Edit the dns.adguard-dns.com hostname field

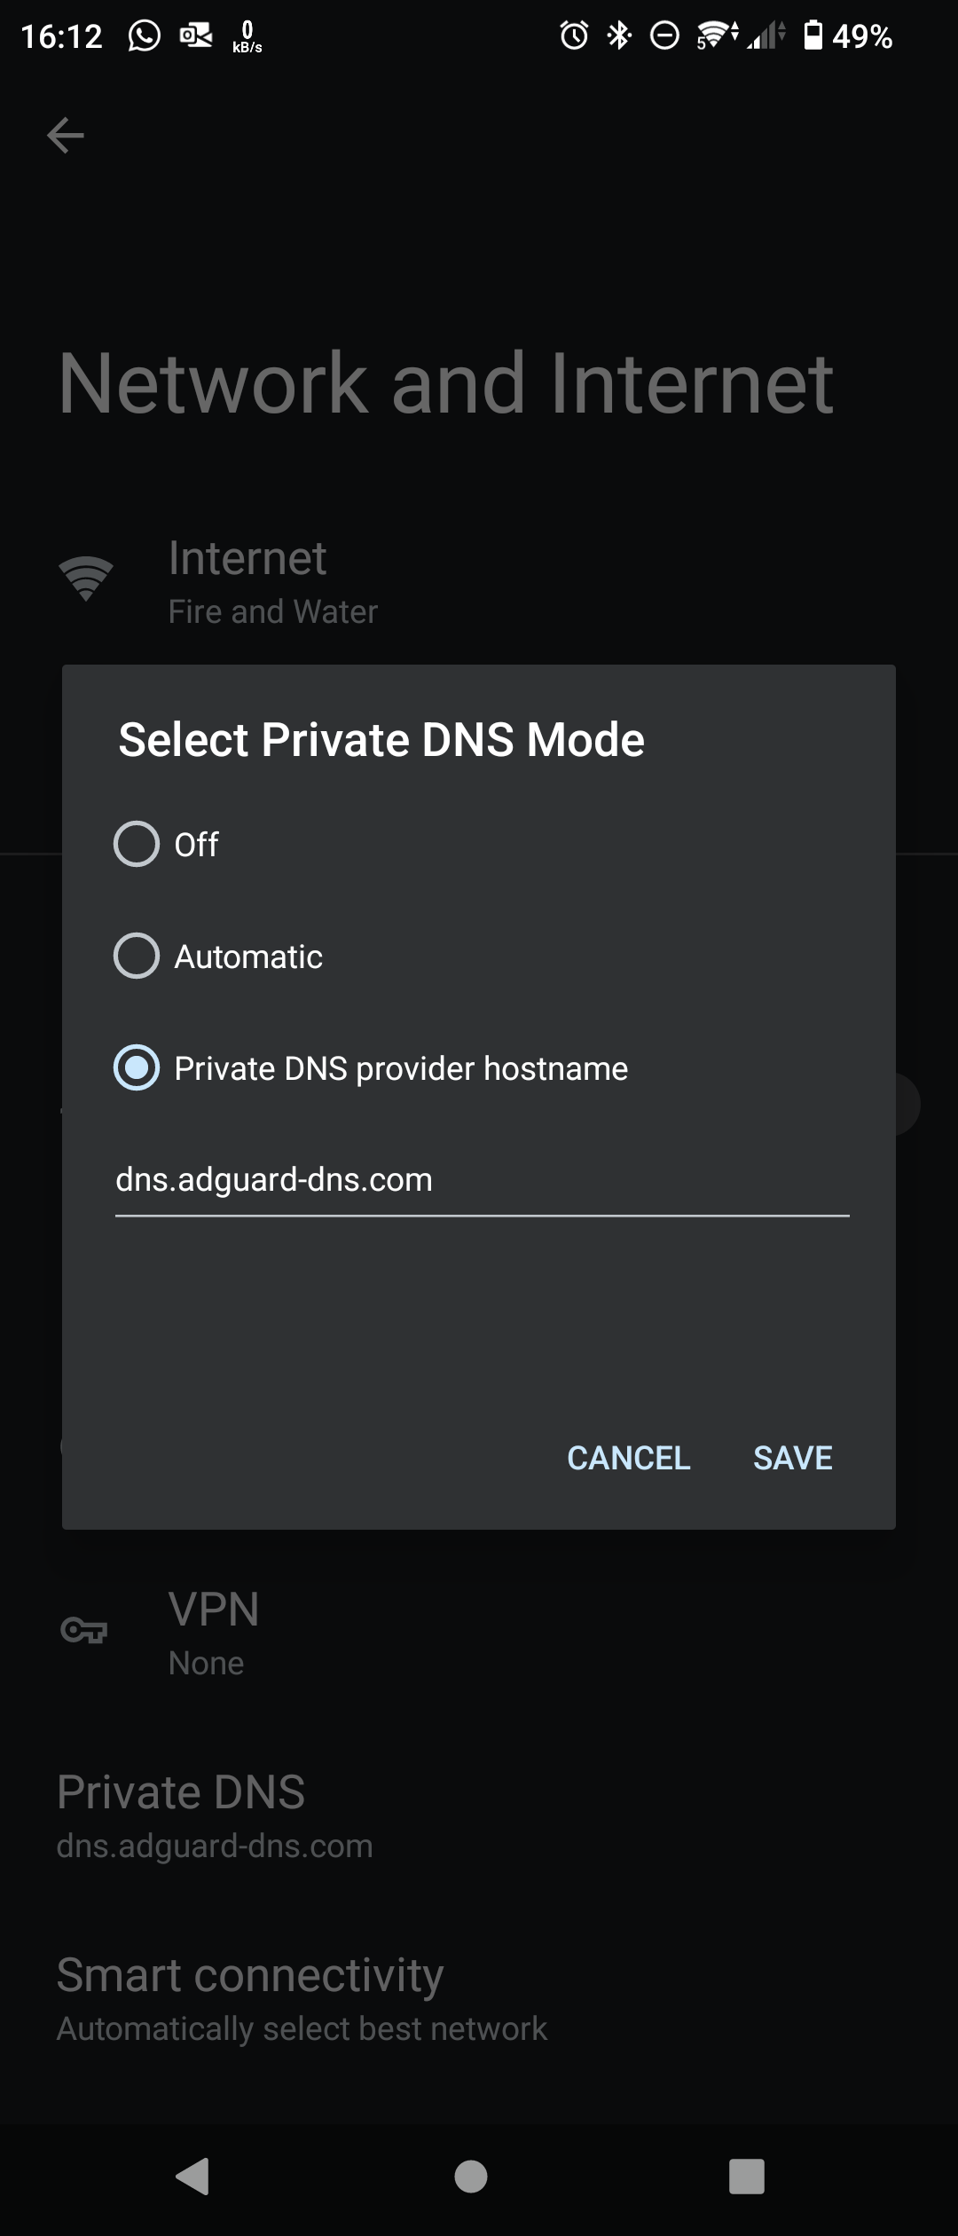click(482, 1181)
